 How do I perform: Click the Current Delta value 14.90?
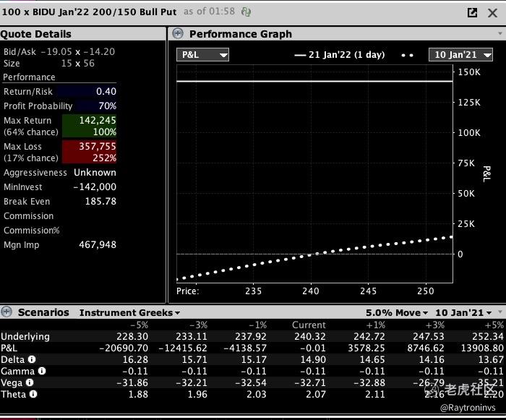click(x=313, y=359)
